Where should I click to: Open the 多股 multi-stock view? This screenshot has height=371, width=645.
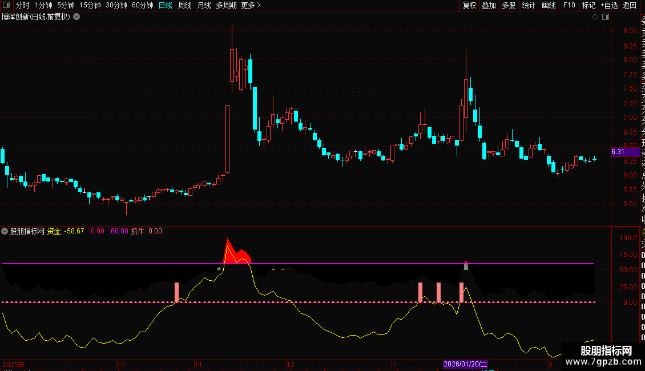coord(509,5)
